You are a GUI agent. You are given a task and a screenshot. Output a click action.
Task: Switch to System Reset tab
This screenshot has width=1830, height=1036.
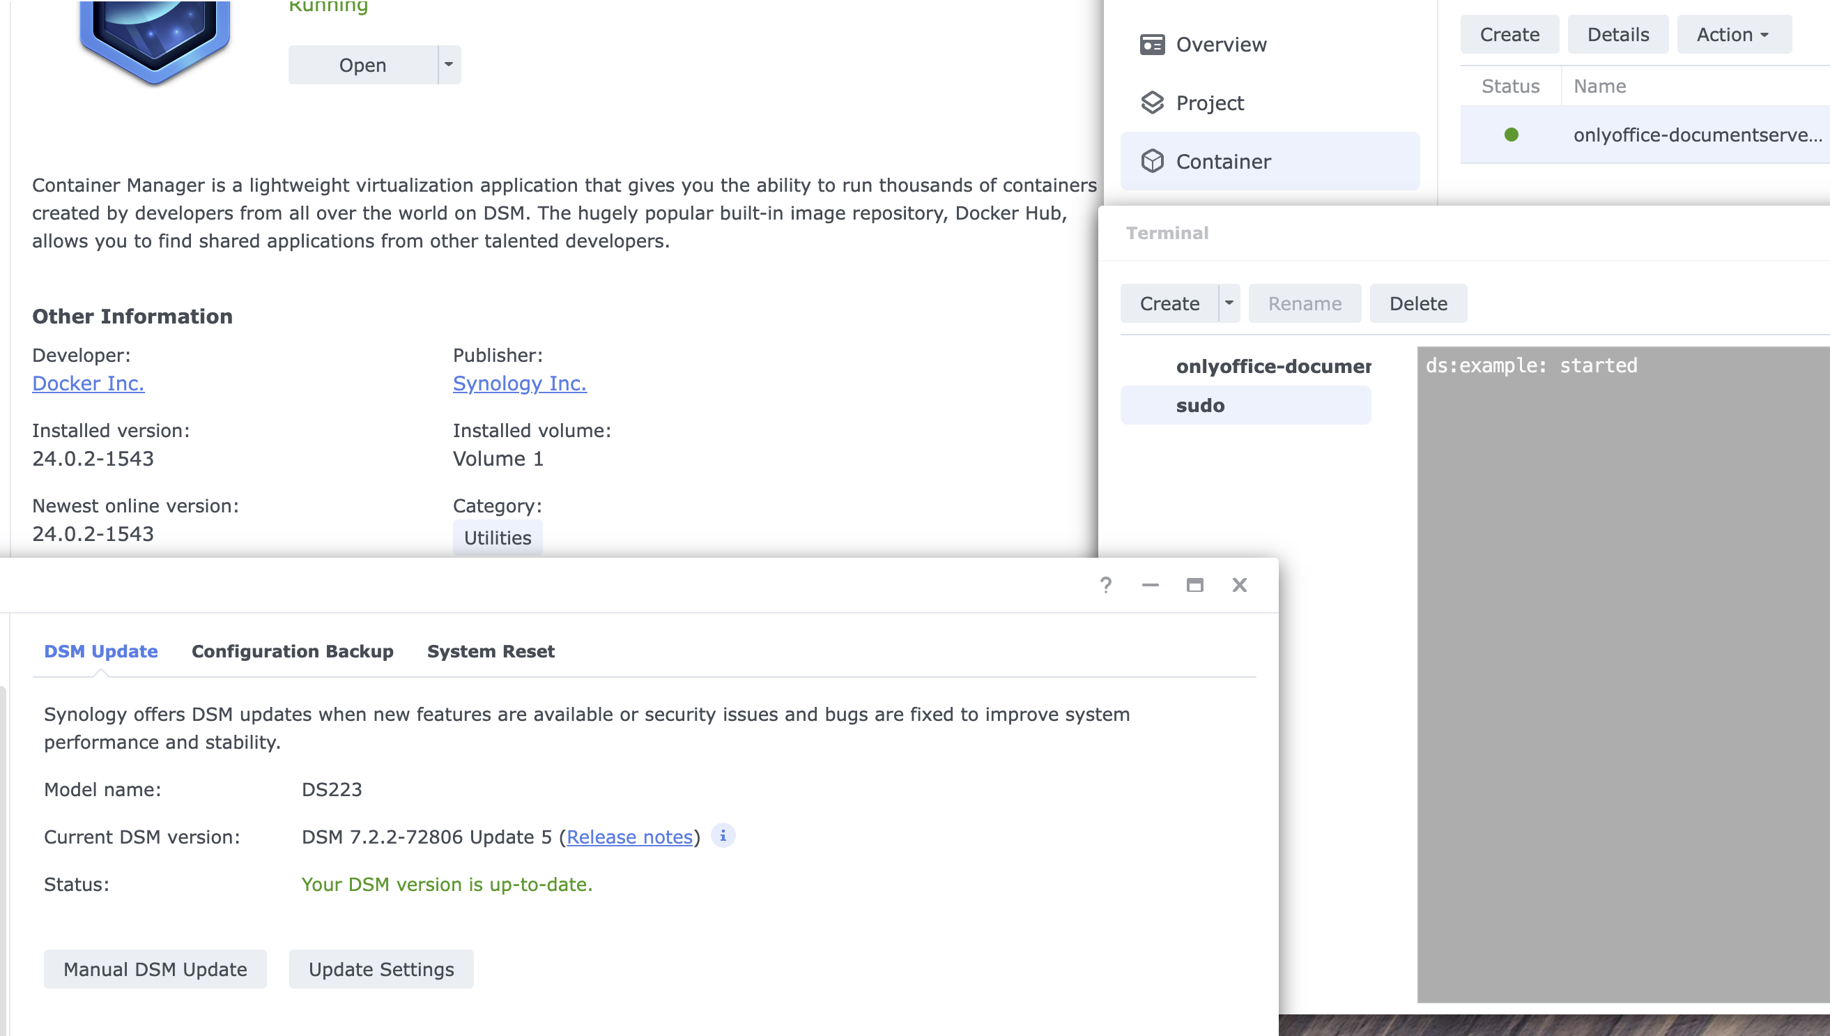(x=490, y=651)
